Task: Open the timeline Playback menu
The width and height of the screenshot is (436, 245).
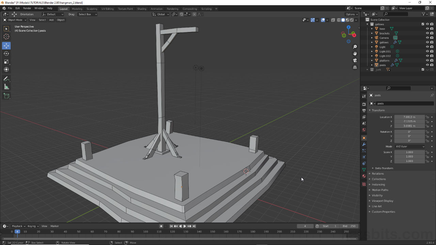Action: [18, 226]
